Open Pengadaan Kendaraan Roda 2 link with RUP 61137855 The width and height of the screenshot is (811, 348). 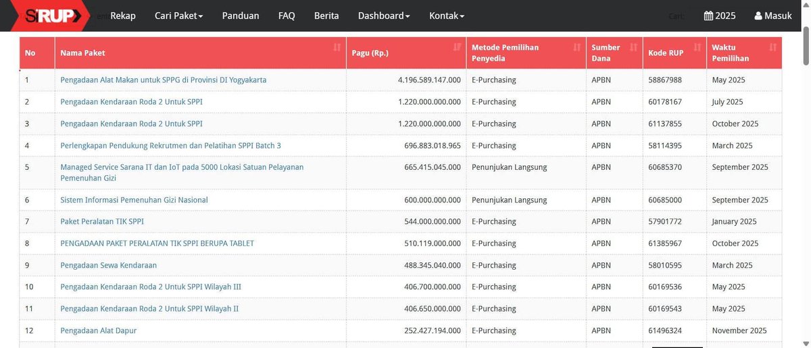point(131,123)
